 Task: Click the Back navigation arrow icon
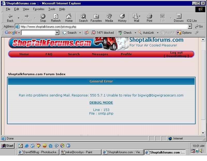click(x=10, y=17)
